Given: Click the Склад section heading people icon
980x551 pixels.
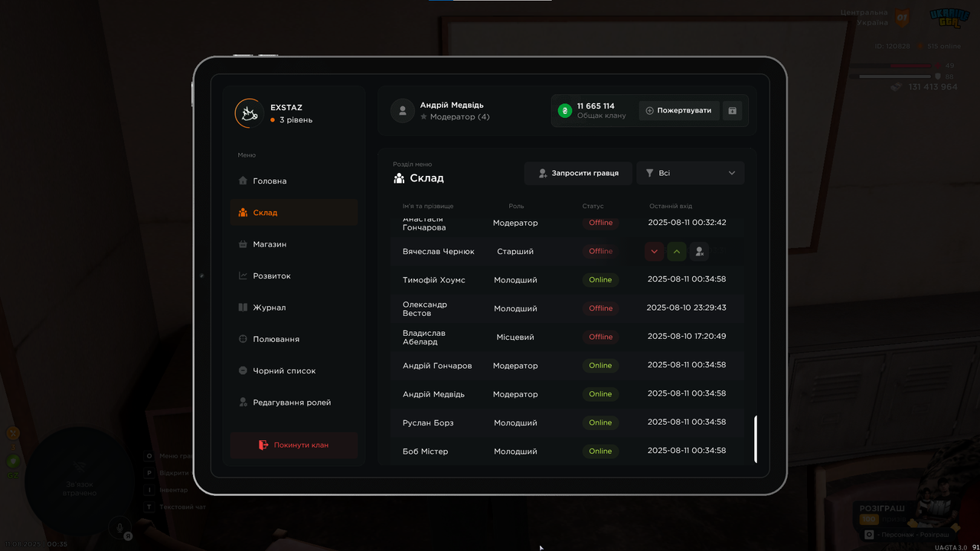Looking at the screenshot, I should coord(399,178).
